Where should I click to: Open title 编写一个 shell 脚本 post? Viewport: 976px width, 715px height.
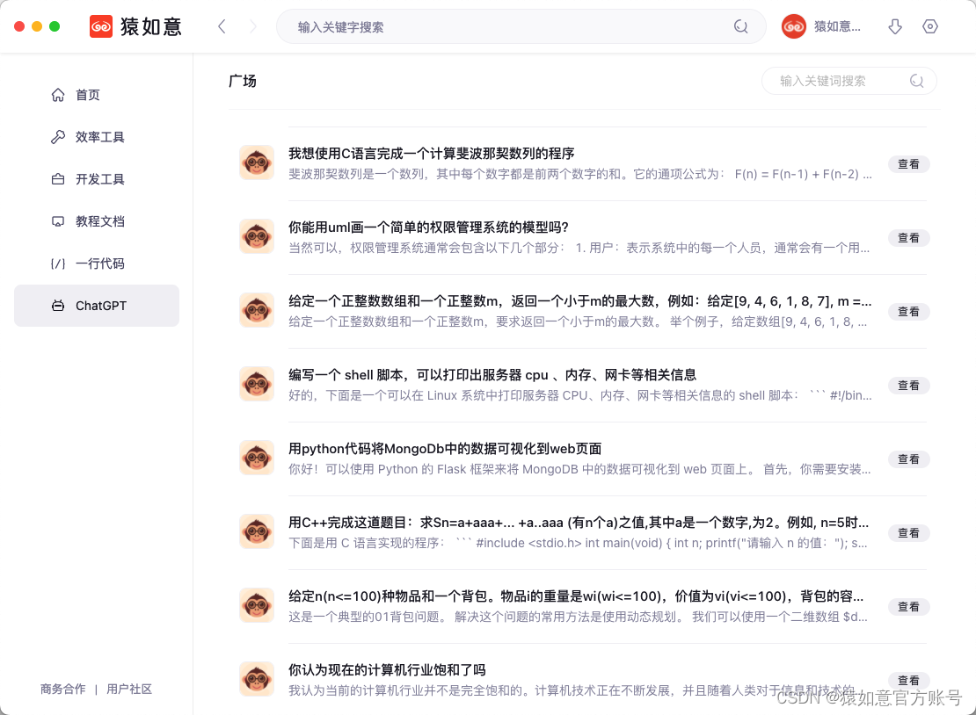pos(492,375)
